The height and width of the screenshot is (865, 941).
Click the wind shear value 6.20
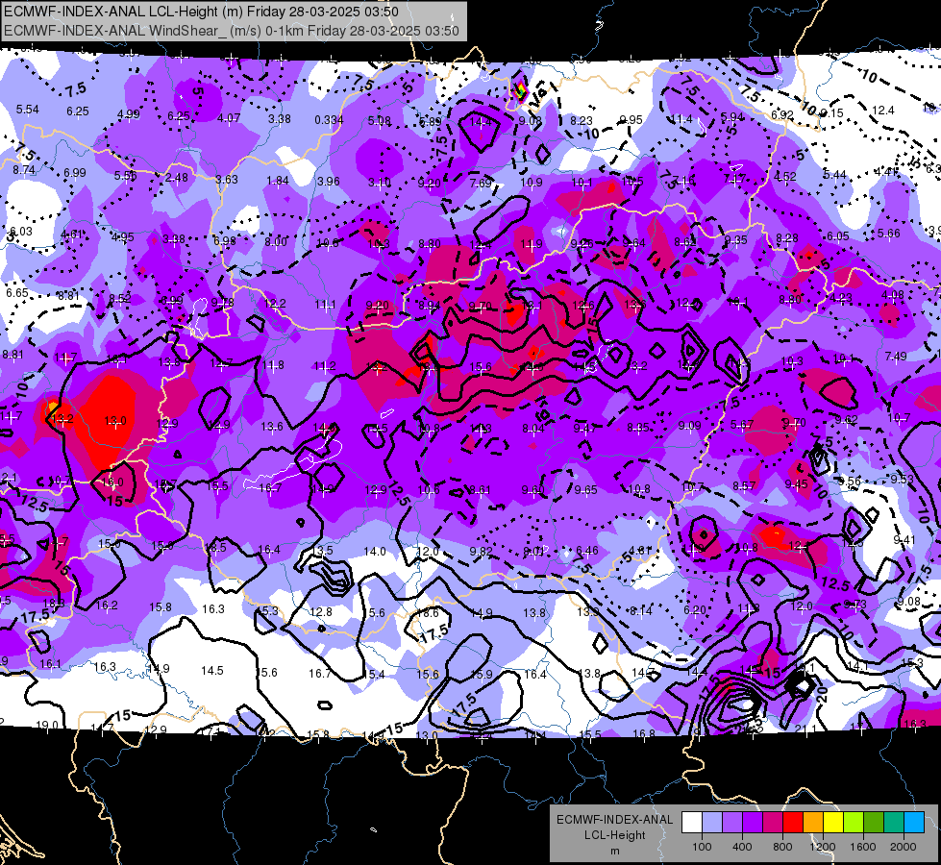695,610
